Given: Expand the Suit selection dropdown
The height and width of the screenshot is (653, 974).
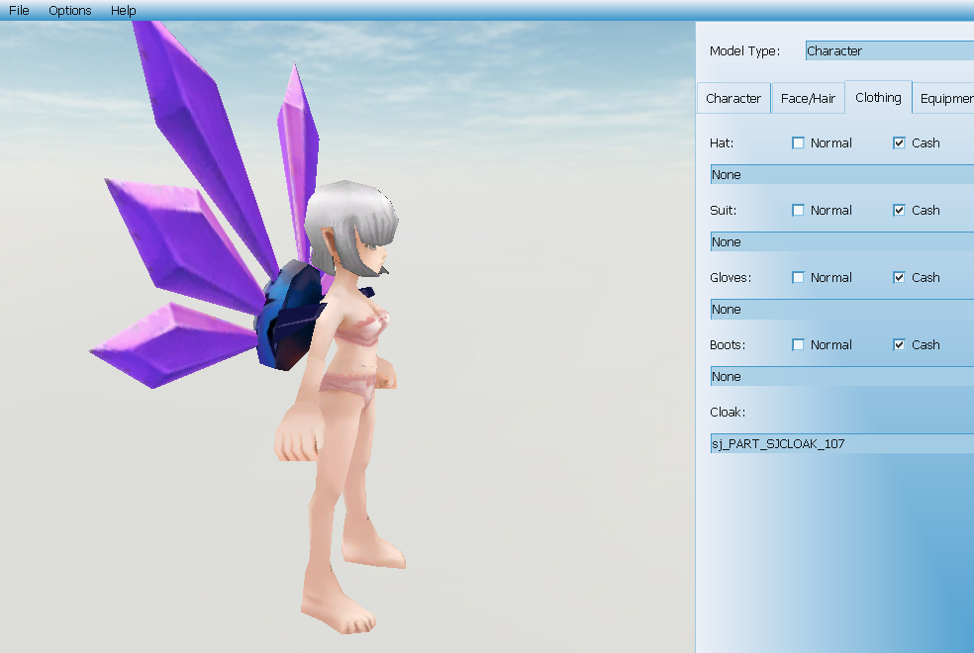Looking at the screenshot, I should pyautogui.click(x=841, y=242).
